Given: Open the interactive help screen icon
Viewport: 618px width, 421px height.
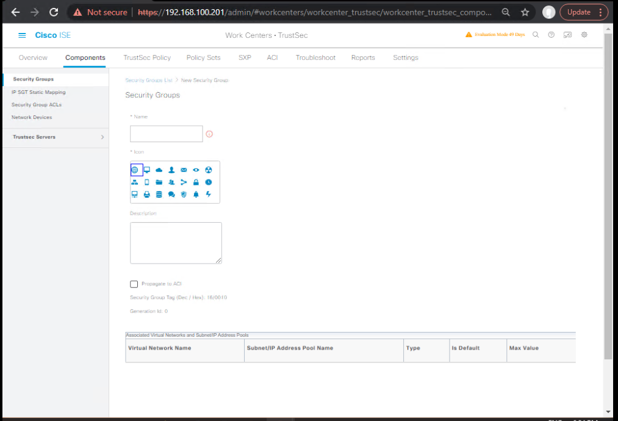Looking at the screenshot, I should pos(567,35).
